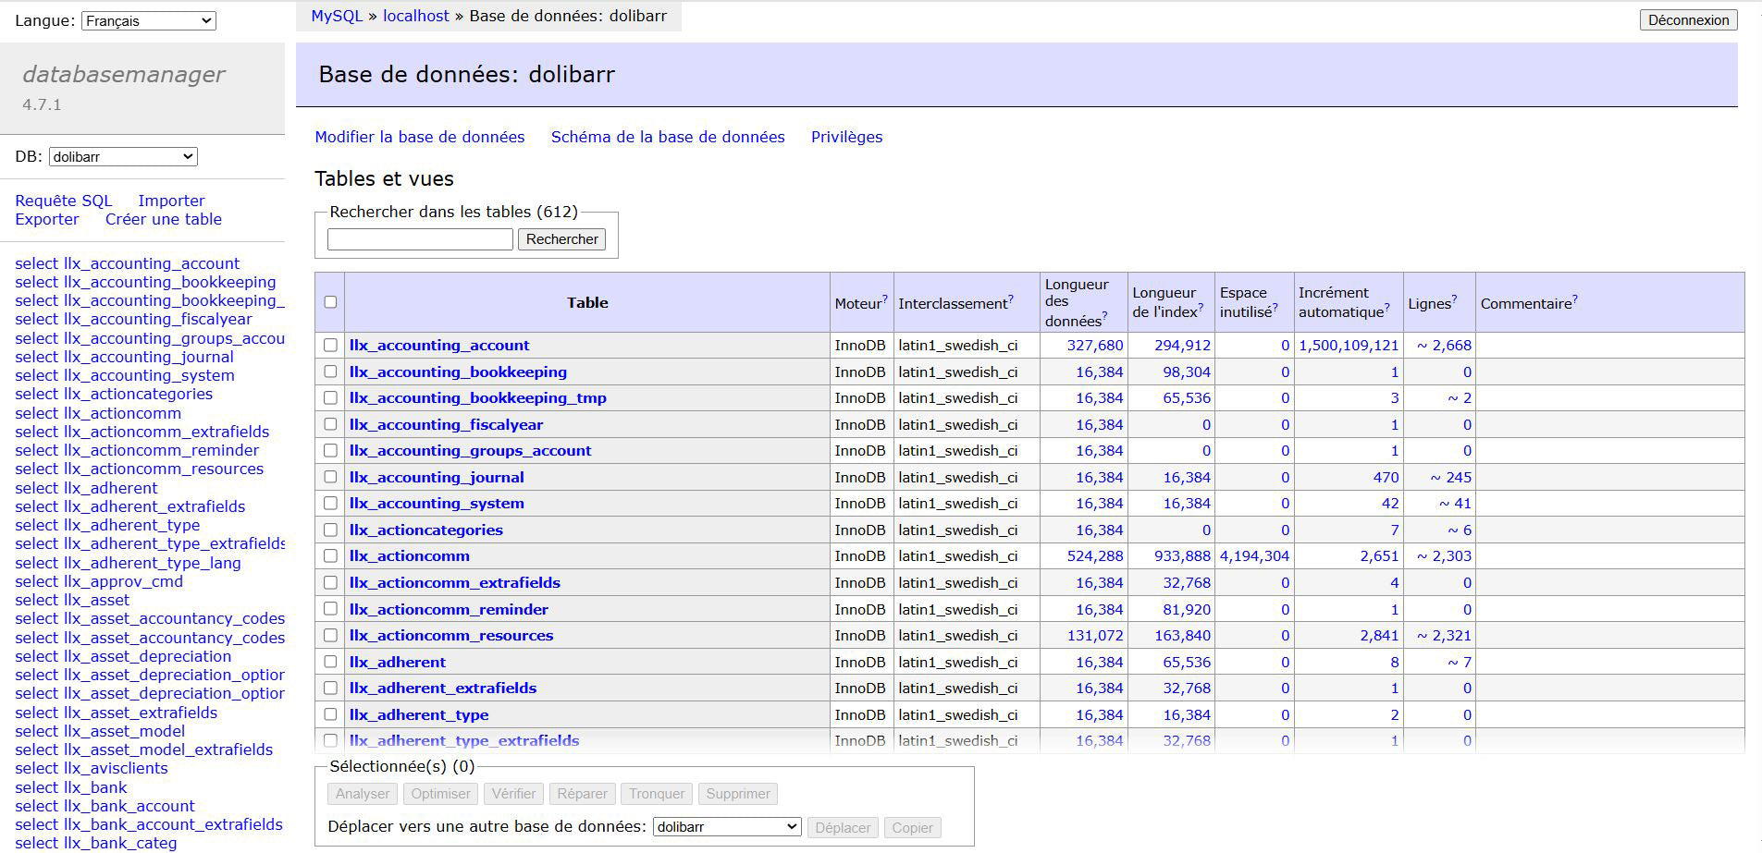Toggle the select-all checkbox in table header

(330, 302)
